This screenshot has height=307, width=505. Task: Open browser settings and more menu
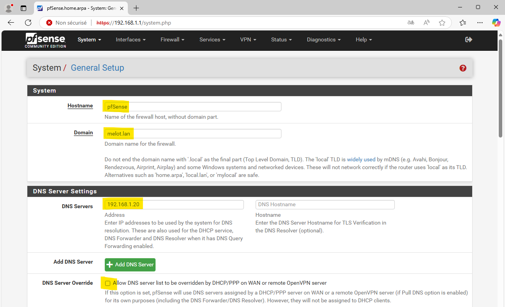click(480, 23)
